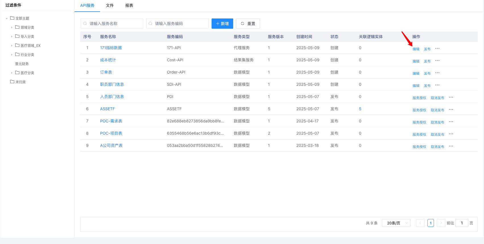
Task: Click the 新增 button
Action: pos(222,24)
